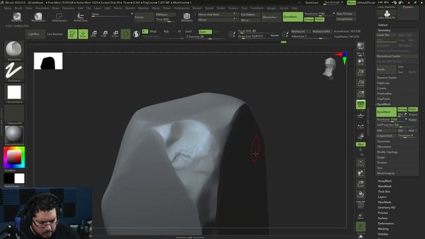Viewport: 425px width, 239px height.
Task: Adjust the Draw Size slider
Action: pos(258,36)
